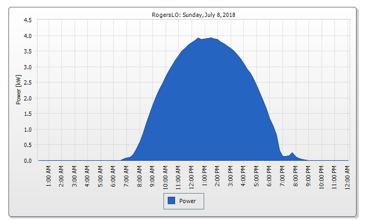Click the 4.0 y-axis value
This screenshot has width=365, height=220.
coord(28,36)
